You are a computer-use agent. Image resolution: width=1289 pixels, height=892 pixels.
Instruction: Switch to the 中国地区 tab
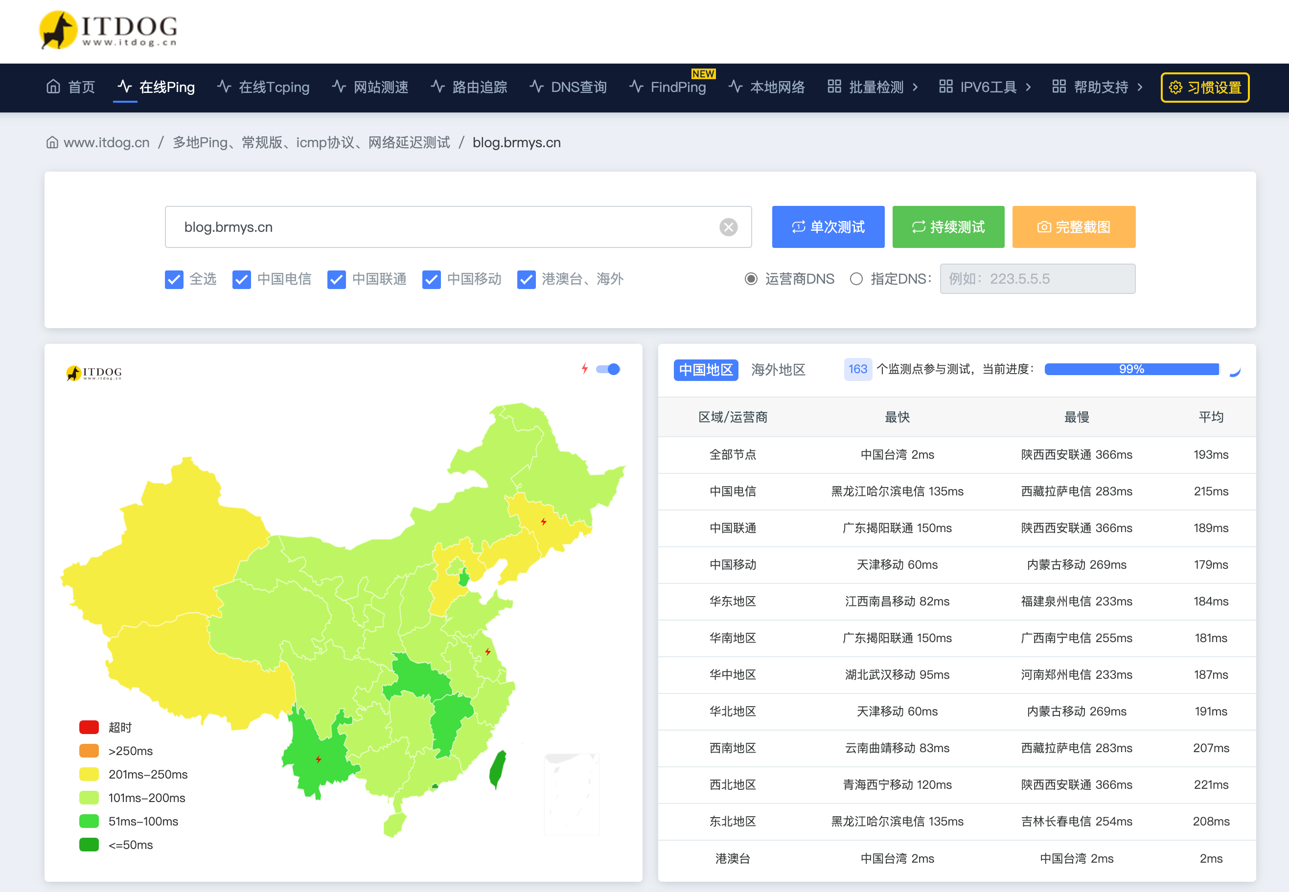pos(706,370)
